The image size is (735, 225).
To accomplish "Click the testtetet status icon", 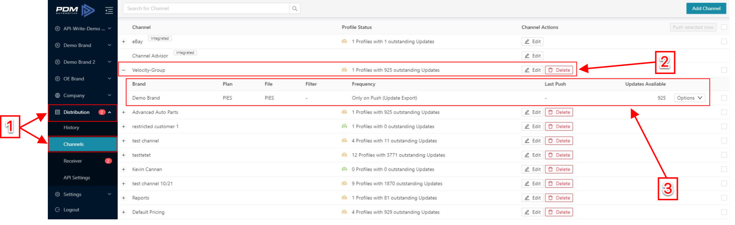I will [x=344, y=155].
